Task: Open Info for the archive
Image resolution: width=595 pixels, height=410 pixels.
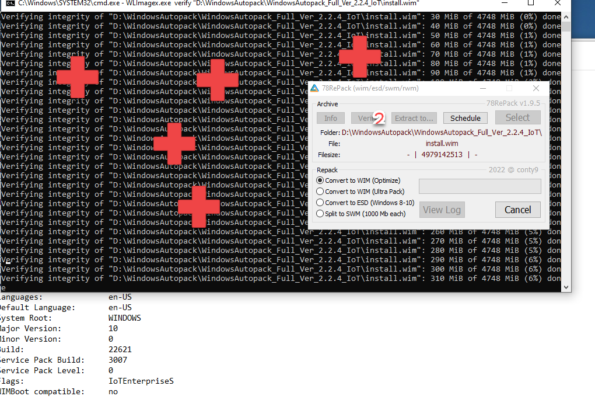Action: (x=331, y=118)
